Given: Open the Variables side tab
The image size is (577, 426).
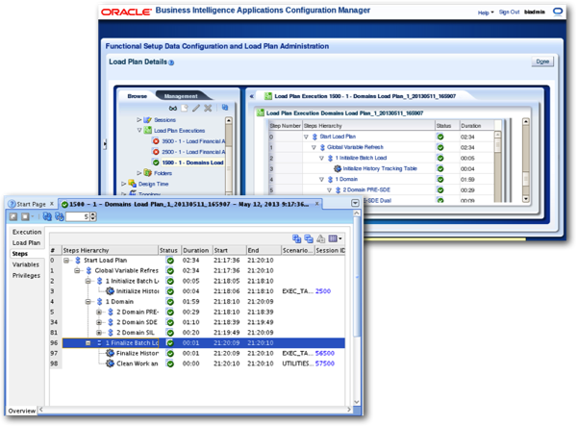Looking at the screenshot, I should click(x=25, y=264).
